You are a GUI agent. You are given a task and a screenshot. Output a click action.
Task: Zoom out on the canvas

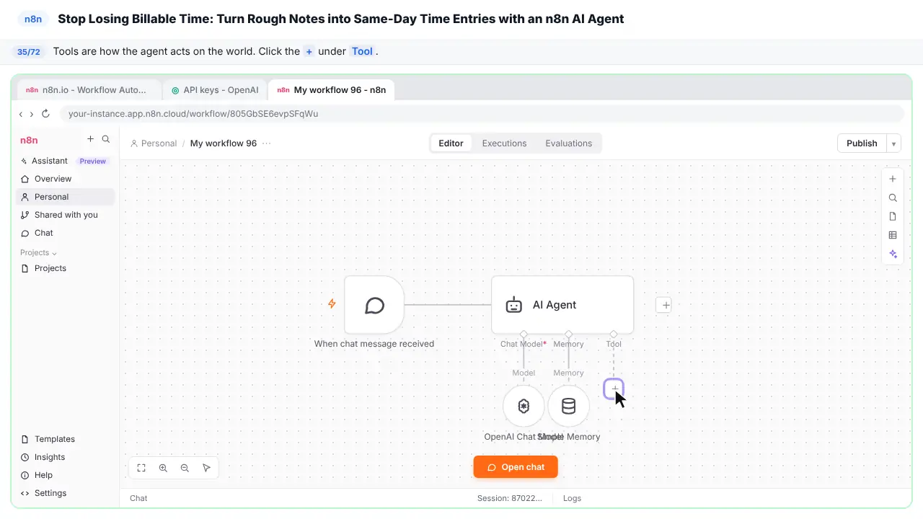click(x=185, y=468)
